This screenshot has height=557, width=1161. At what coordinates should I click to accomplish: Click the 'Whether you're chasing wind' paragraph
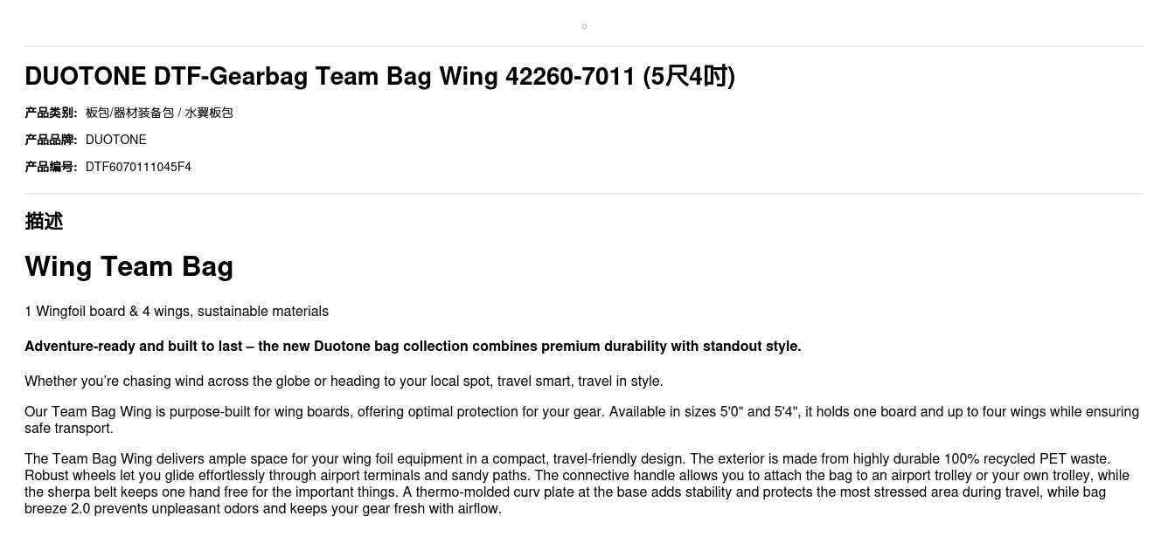(344, 382)
